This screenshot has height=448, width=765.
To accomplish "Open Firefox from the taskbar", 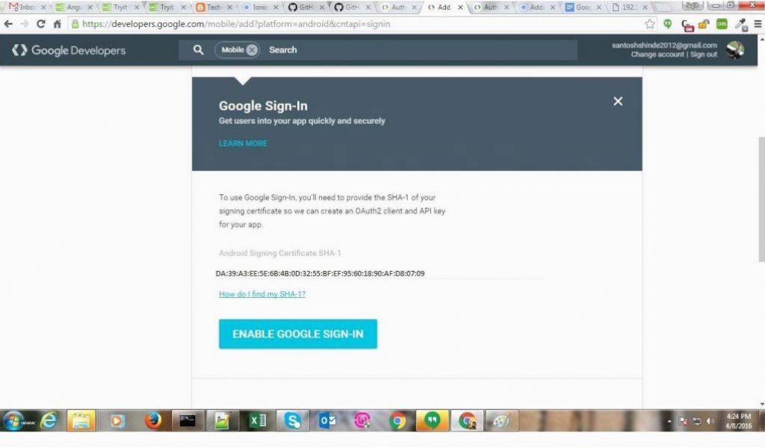I will click(x=152, y=420).
